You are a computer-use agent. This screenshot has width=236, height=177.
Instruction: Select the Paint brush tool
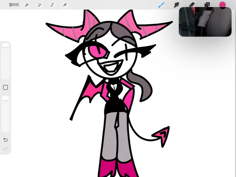coord(161,5)
